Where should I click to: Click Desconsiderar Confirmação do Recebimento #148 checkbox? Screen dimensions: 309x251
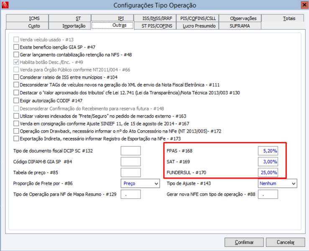click(16, 109)
